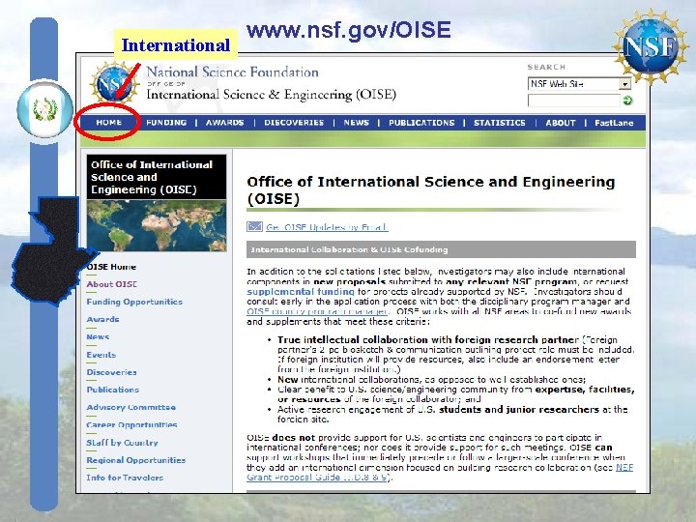The image size is (696, 522).
Task: Go to HOME in navigation bar
Action: point(108,123)
